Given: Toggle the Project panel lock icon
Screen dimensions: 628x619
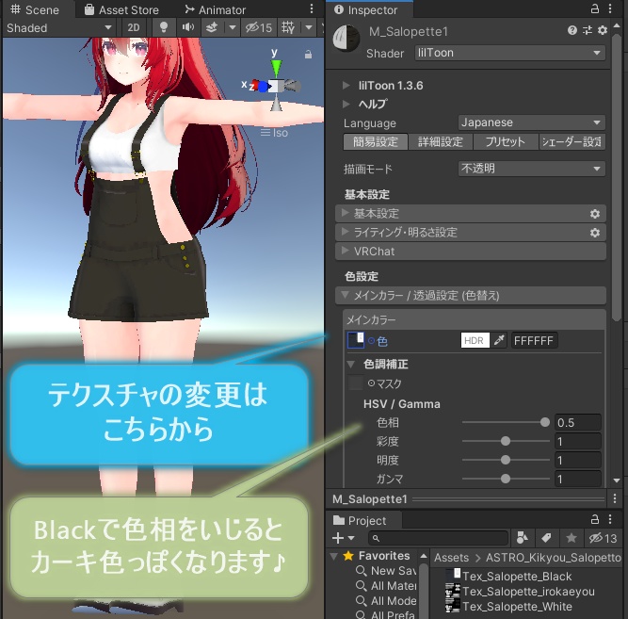Looking at the screenshot, I should point(595,519).
